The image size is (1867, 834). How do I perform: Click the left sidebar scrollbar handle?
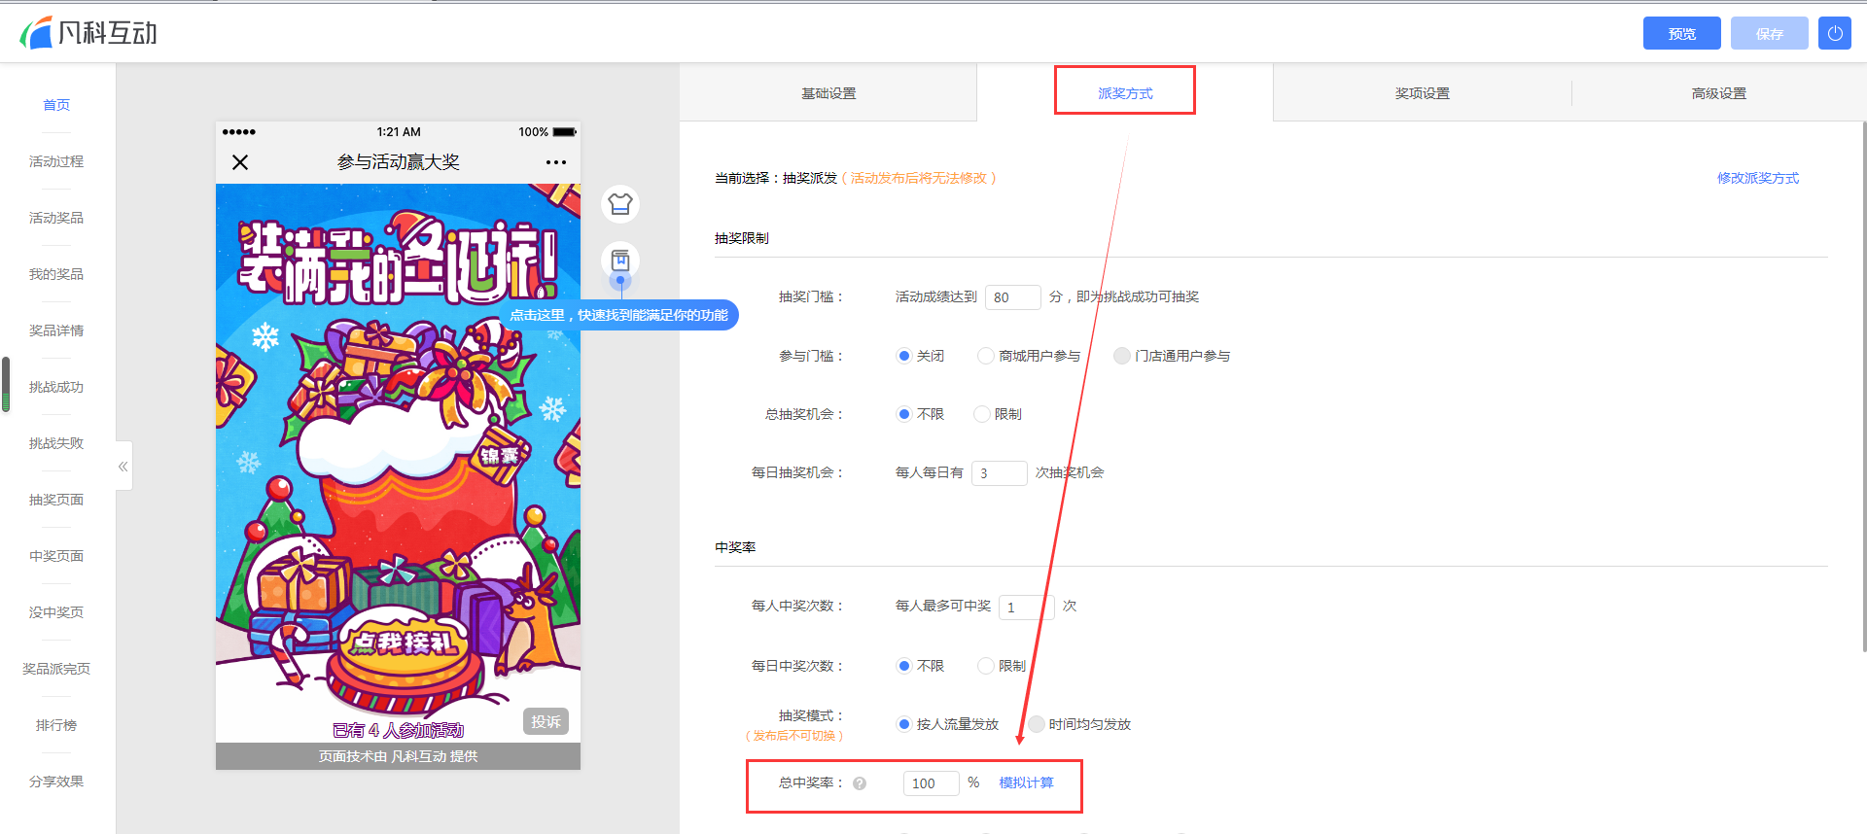tap(6, 385)
